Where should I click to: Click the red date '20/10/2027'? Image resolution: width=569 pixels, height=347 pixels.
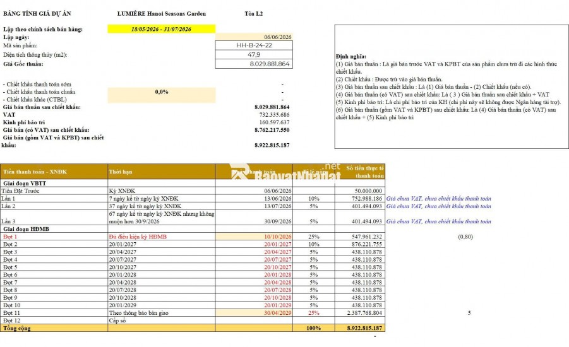coord(278,267)
